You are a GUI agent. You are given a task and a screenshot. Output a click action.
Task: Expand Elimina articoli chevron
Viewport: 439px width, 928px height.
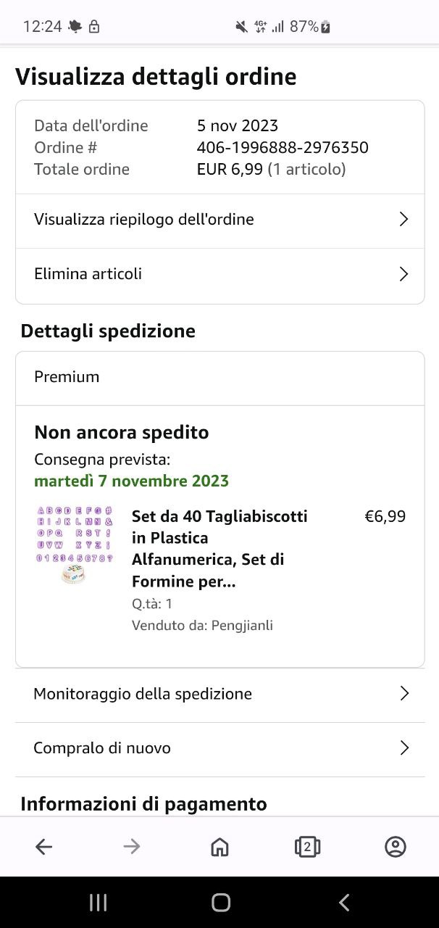coord(404,274)
